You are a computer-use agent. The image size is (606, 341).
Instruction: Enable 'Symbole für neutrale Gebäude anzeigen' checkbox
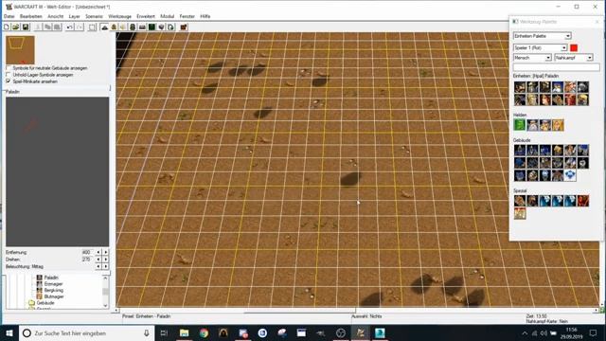pyautogui.click(x=9, y=68)
